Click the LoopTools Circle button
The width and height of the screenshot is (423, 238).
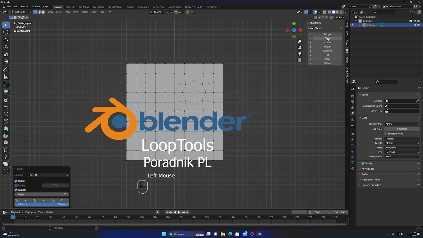coord(327,38)
